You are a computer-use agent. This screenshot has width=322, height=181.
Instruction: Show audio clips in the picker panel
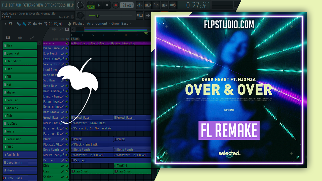coord(20,38)
